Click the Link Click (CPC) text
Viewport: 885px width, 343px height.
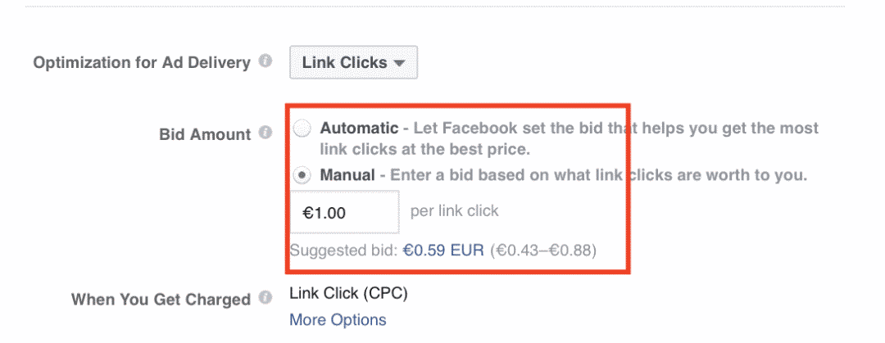coord(348,293)
